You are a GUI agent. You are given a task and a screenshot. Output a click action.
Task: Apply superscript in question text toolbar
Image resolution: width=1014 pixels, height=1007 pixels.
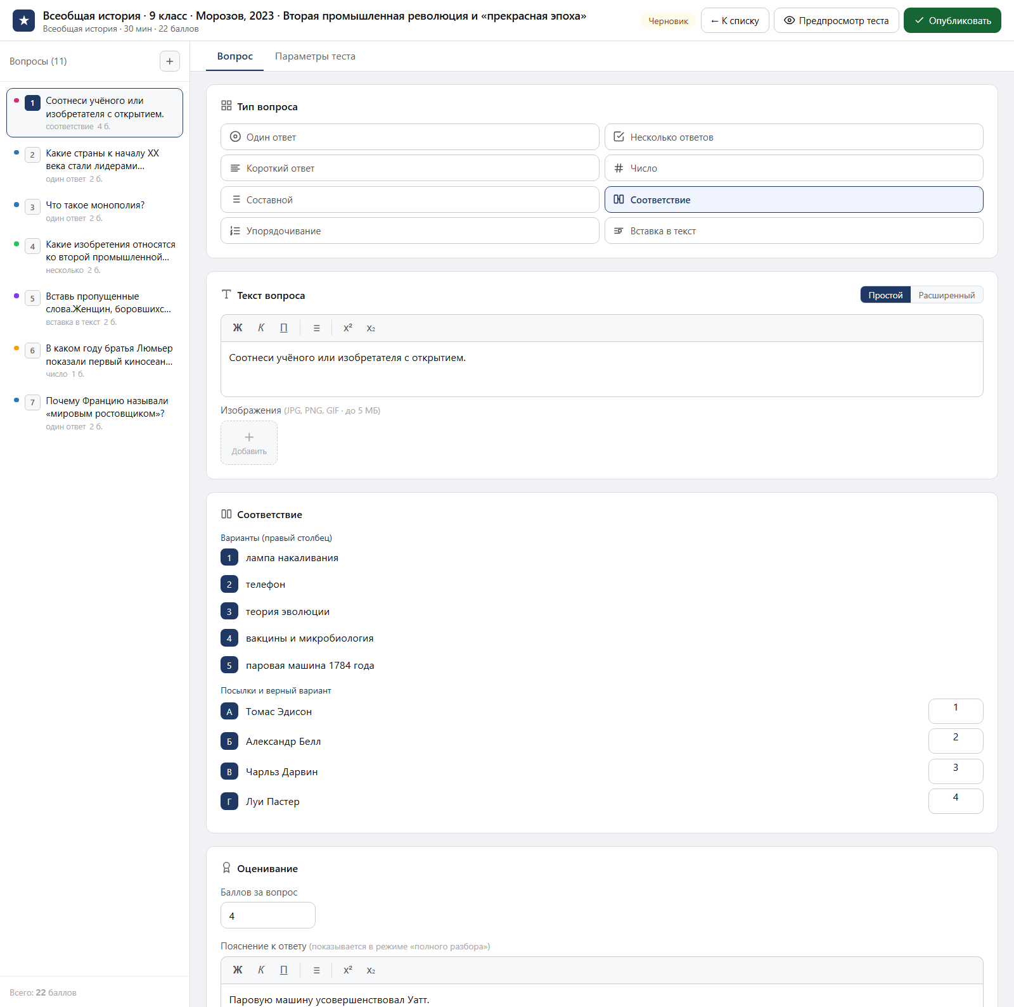(x=348, y=328)
